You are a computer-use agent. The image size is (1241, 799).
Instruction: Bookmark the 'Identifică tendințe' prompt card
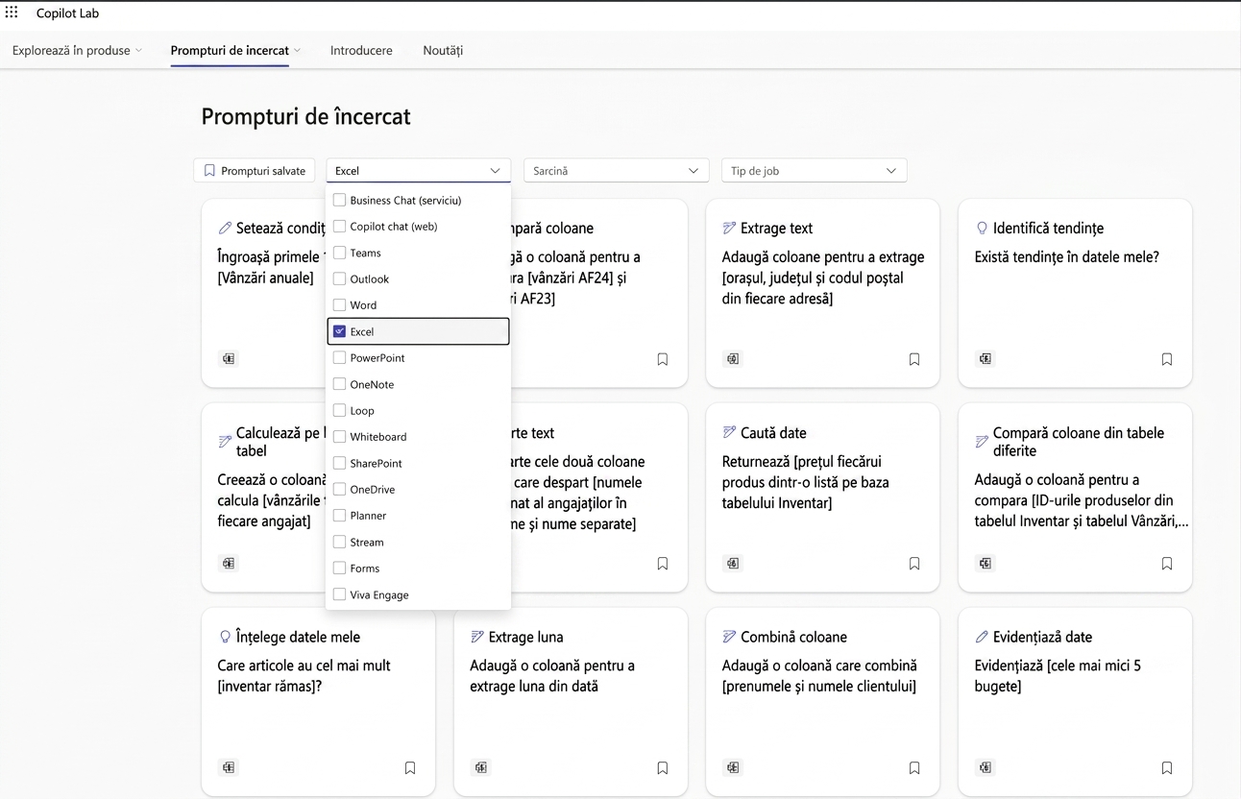tap(1167, 359)
